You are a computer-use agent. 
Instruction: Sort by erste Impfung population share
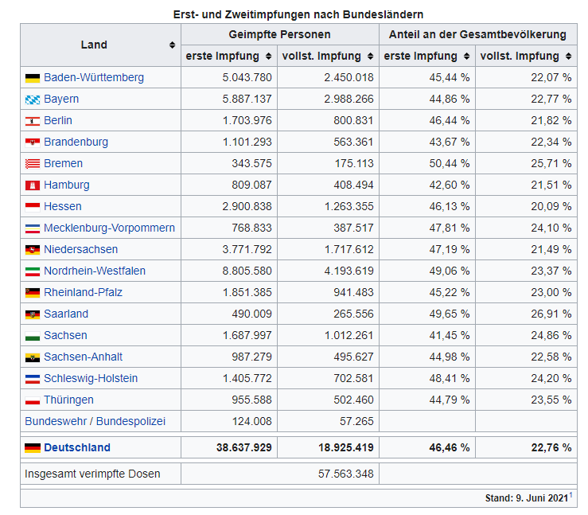tap(466, 57)
